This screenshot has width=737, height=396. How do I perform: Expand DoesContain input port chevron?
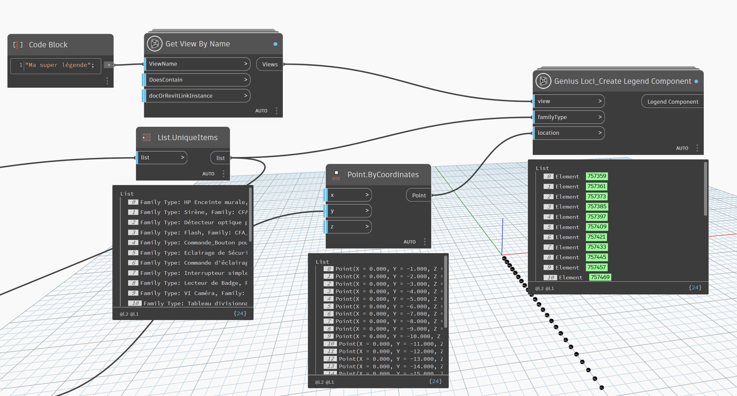point(246,80)
